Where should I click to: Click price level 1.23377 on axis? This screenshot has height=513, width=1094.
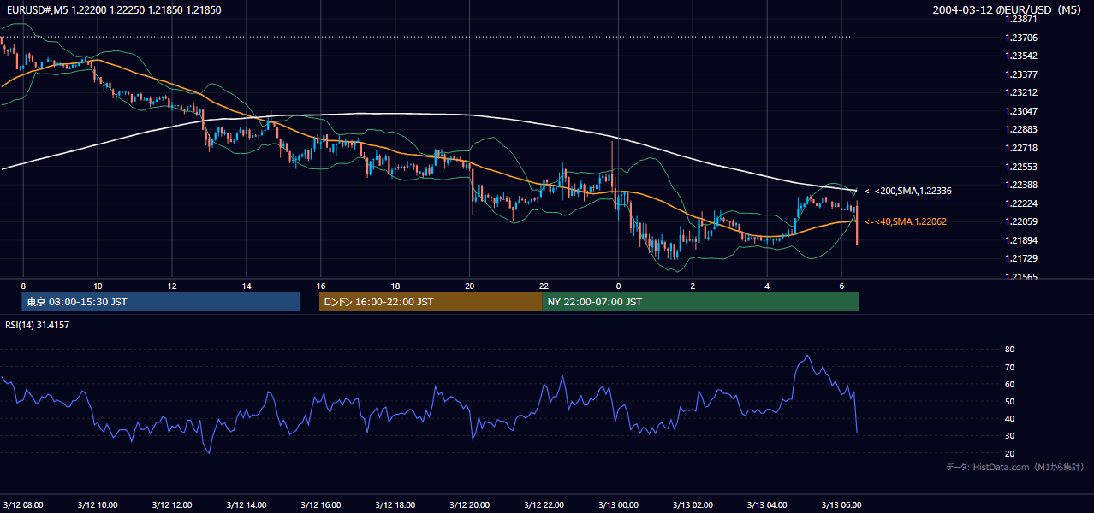tap(1021, 74)
